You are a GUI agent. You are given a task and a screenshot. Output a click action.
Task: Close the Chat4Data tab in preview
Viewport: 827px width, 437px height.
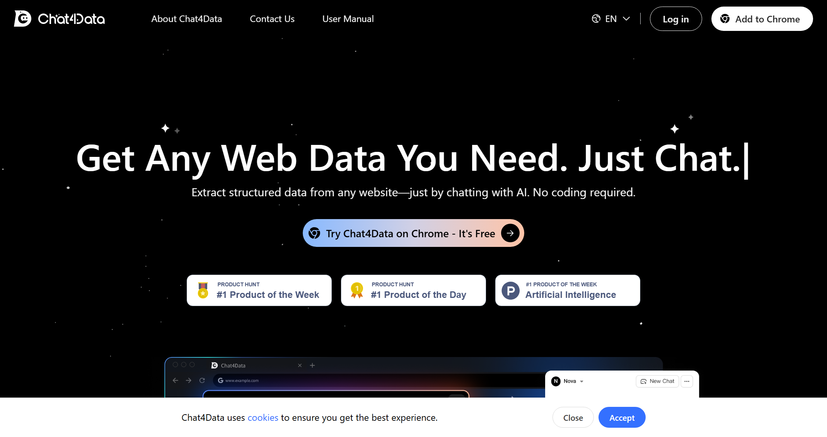click(300, 365)
